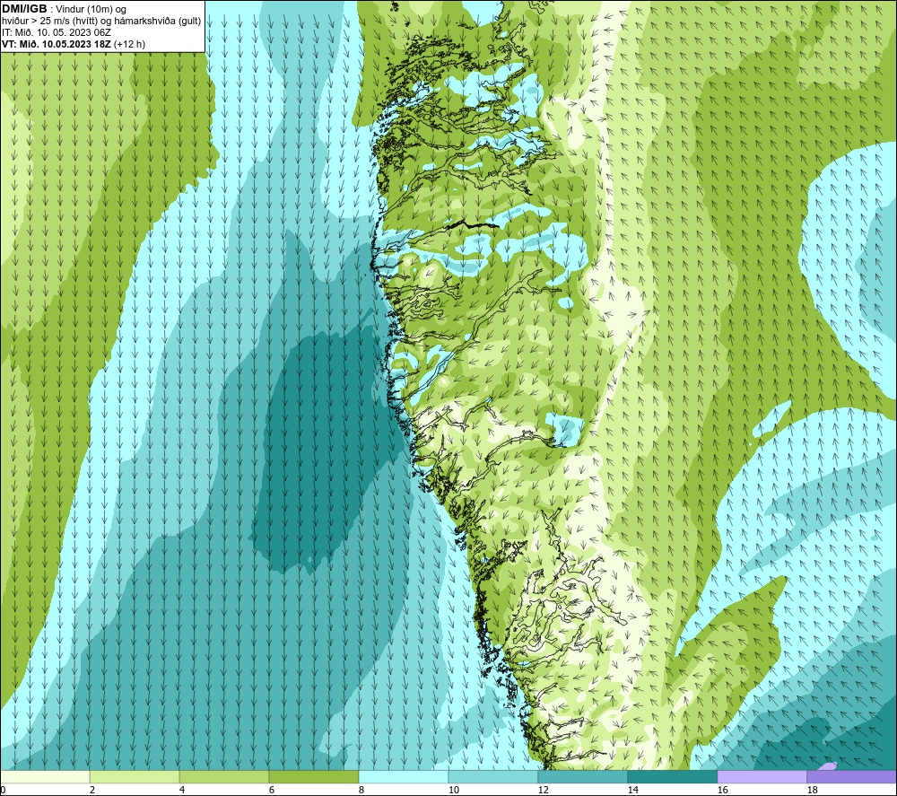
Task: Click the dark green 6–8 m/s legend swatch
Action: pyautogui.click(x=313, y=777)
